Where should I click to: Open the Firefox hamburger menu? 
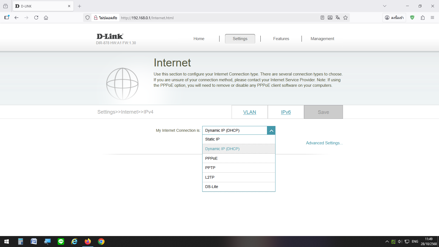point(432,18)
